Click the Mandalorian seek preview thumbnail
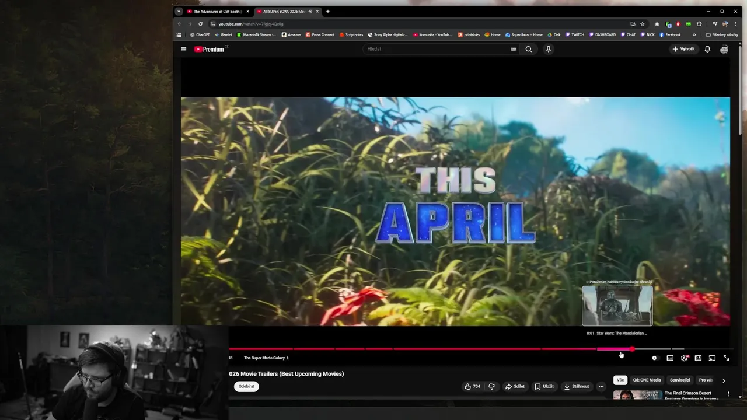The width and height of the screenshot is (747, 420). (617, 306)
